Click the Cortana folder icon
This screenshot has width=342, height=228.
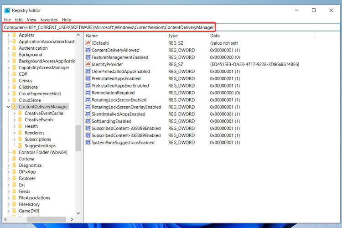(x=14, y=159)
